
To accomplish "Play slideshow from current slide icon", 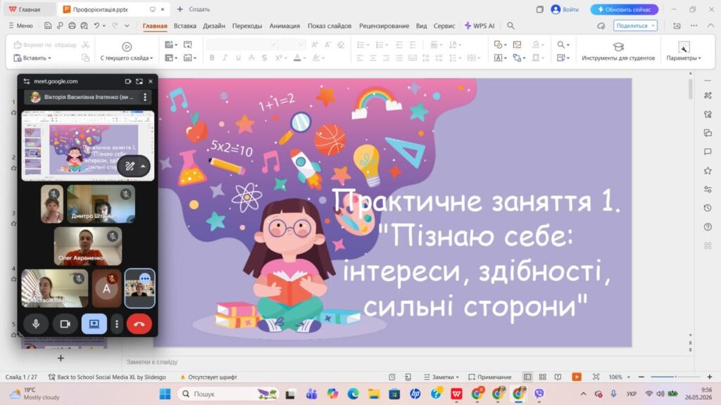I will pyautogui.click(x=127, y=46).
